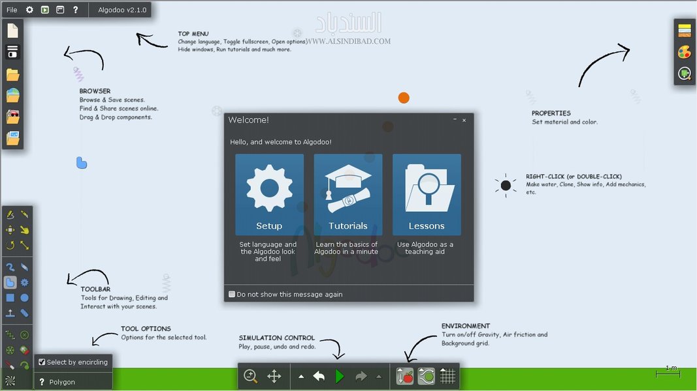
Task: Select the Zoom tool in simulation bar
Action: pos(251,377)
